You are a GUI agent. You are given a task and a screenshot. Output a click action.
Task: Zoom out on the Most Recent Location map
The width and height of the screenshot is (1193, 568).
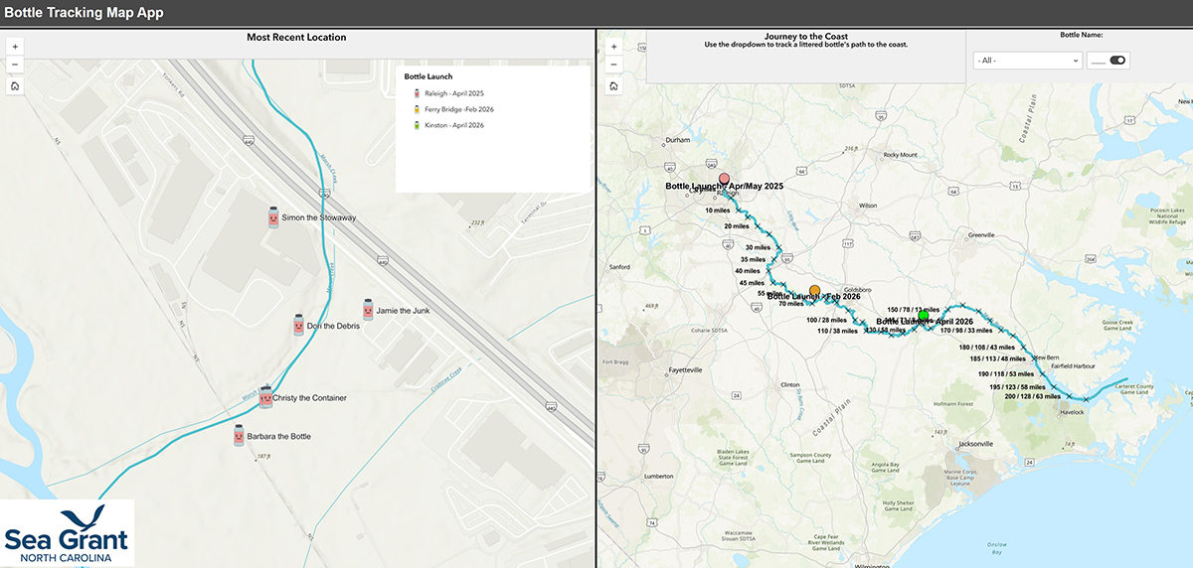[15, 66]
